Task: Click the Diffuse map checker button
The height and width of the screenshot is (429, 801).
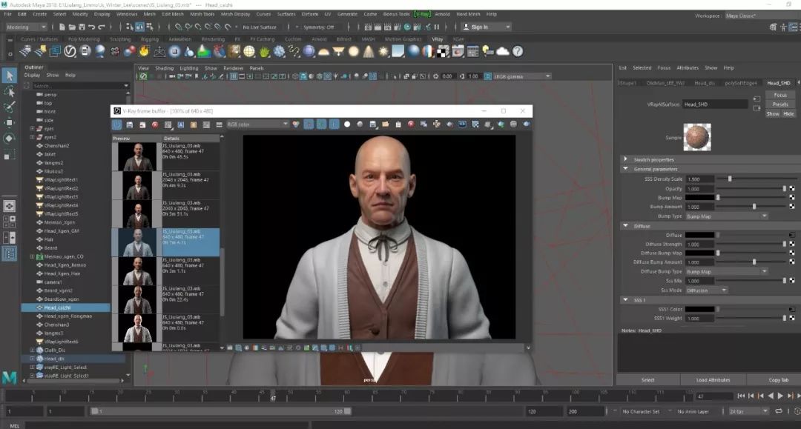Action: 791,235
